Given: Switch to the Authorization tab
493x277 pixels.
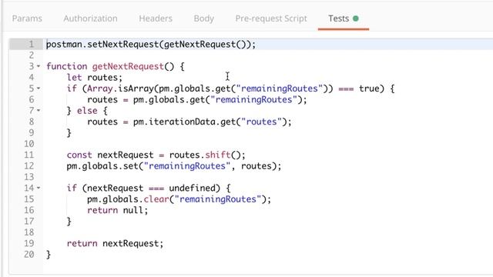Looking at the screenshot, I should coord(91,18).
